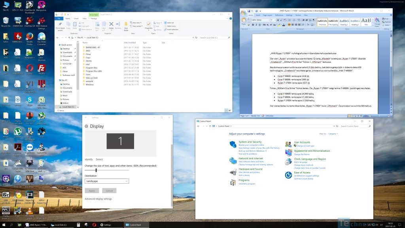Refresh the File Explorer folder view
Screen dimensions: 405x228
pos(197,38)
